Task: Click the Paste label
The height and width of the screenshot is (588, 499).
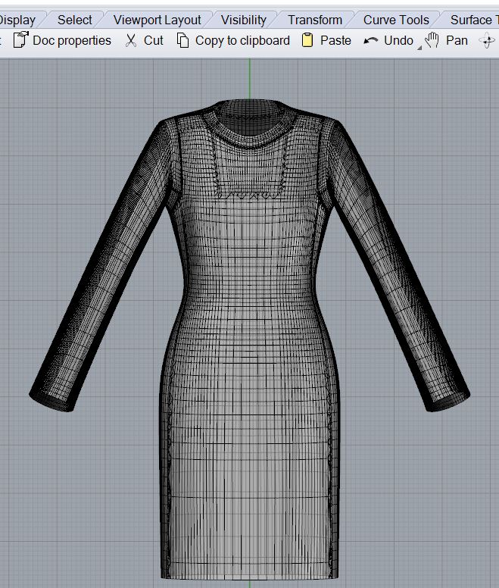Action: [x=335, y=40]
